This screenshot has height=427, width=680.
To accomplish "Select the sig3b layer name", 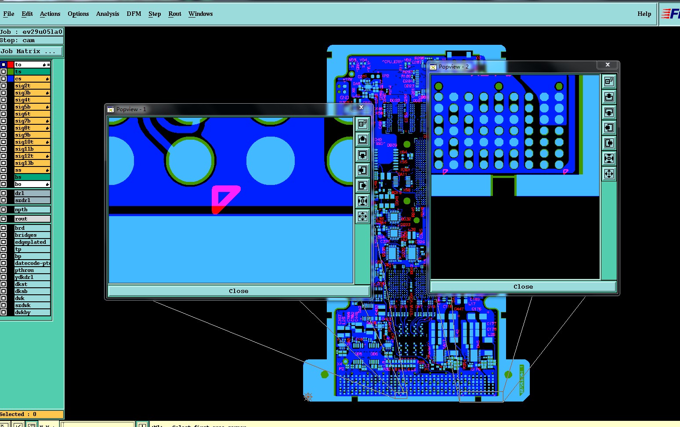I will [33, 93].
